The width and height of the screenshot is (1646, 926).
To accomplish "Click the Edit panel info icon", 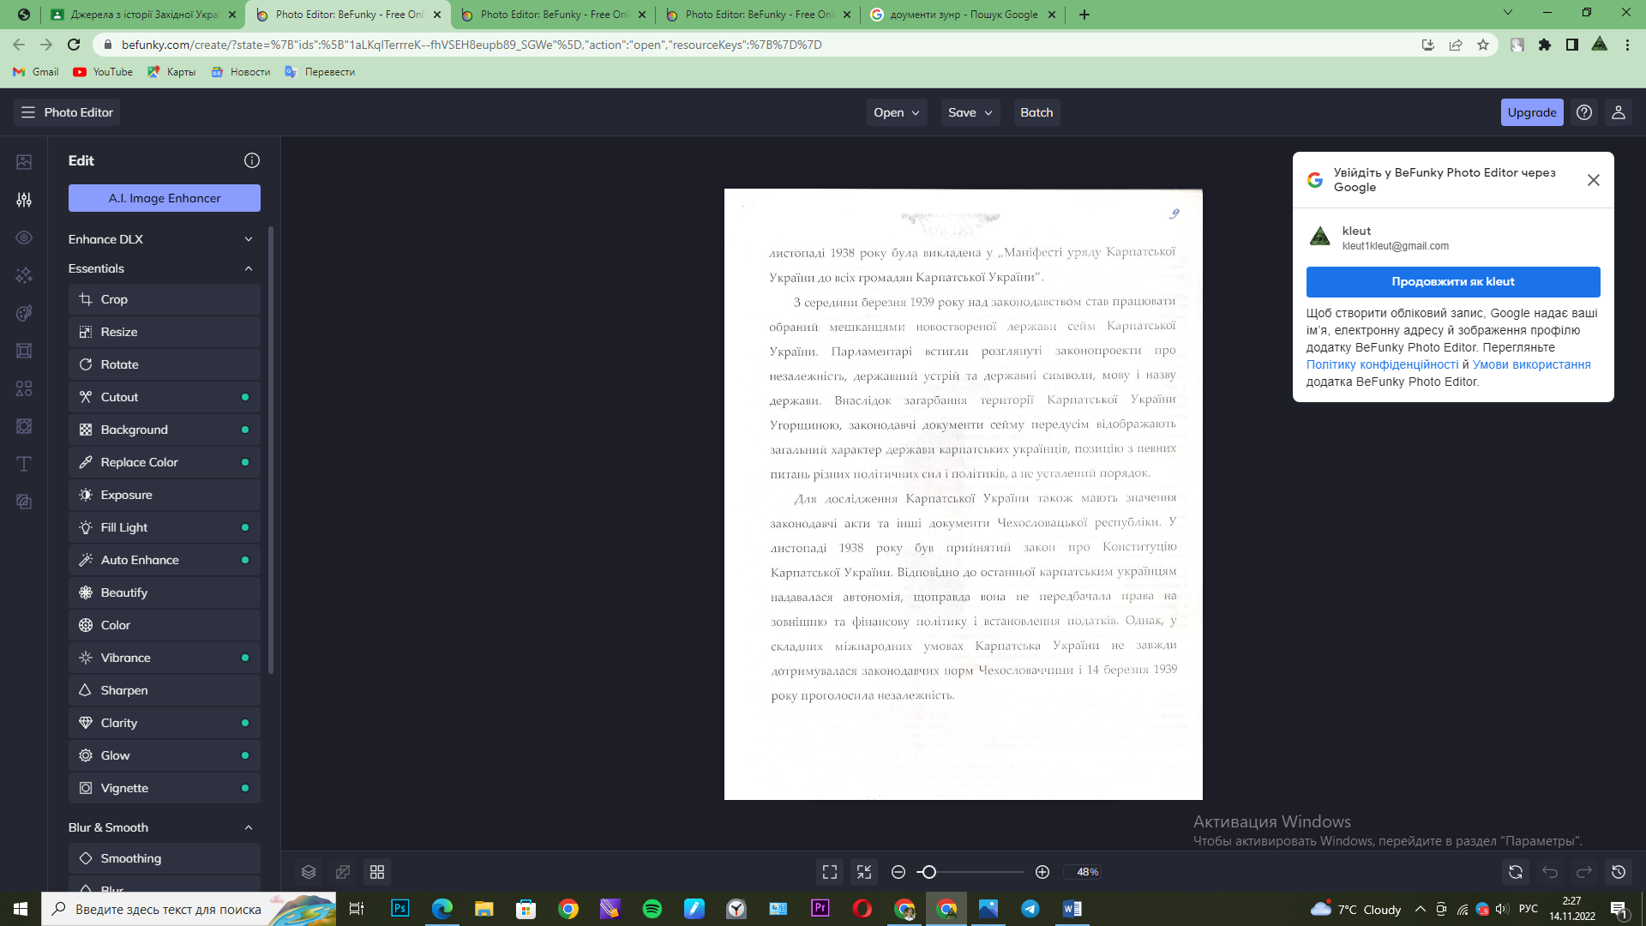I will click(x=252, y=160).
